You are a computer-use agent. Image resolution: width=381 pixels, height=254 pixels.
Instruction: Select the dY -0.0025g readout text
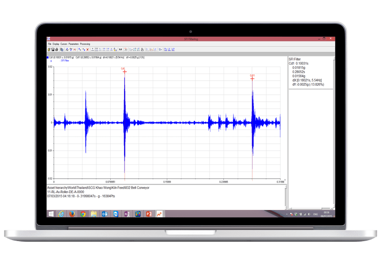(308, 84)
